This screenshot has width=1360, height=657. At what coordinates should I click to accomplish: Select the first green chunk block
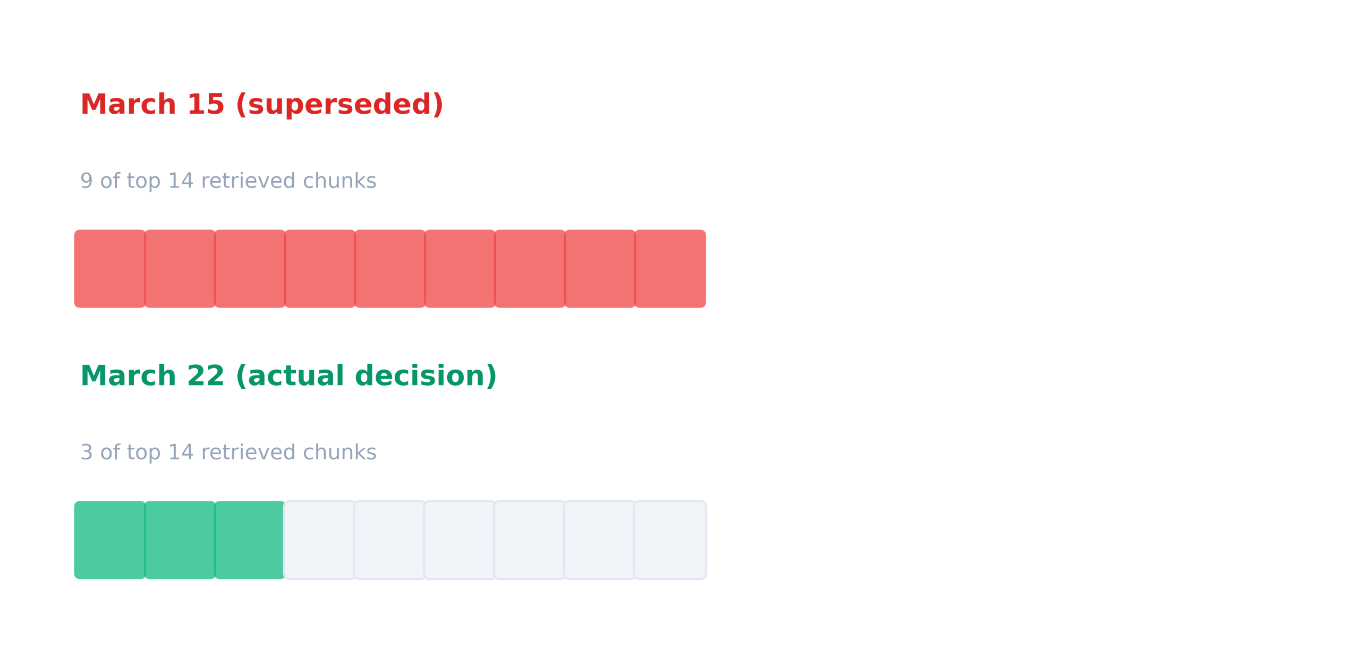(109, 540)
